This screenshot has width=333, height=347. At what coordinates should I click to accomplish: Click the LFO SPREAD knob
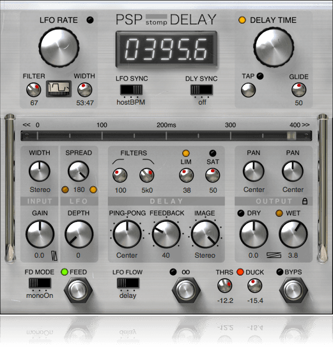[79, 172]
